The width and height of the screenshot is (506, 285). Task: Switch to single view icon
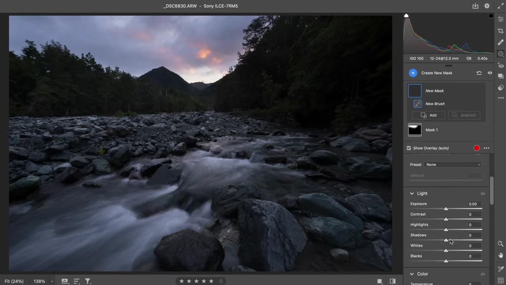(x=379, y=281)
